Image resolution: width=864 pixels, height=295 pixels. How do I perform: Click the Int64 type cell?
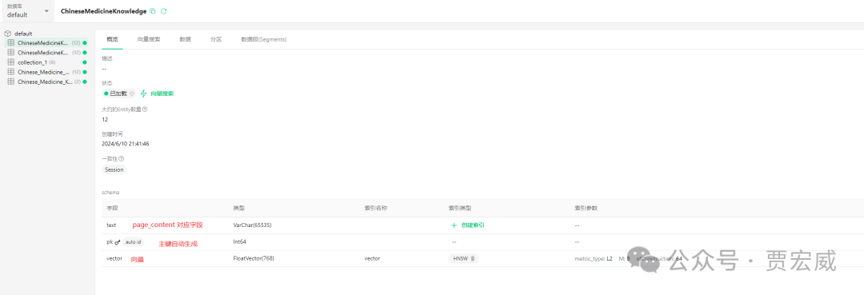pyautogui.click(x=240, y=241)
